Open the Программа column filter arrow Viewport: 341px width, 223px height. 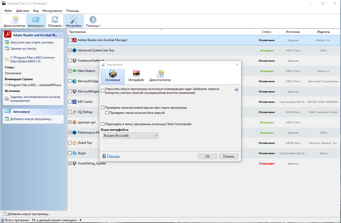(161, 30)
